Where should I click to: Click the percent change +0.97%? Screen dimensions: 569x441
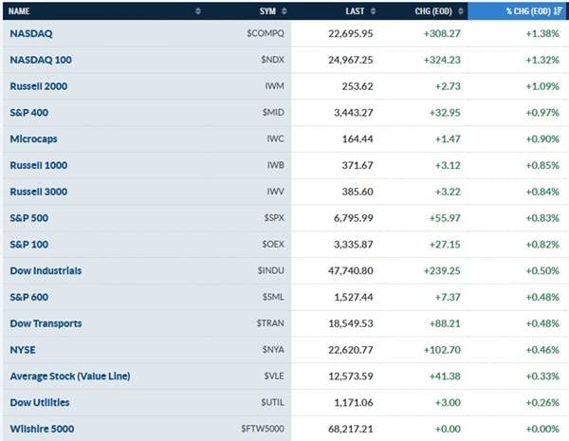pyautogui.click(x=542, y=113)
